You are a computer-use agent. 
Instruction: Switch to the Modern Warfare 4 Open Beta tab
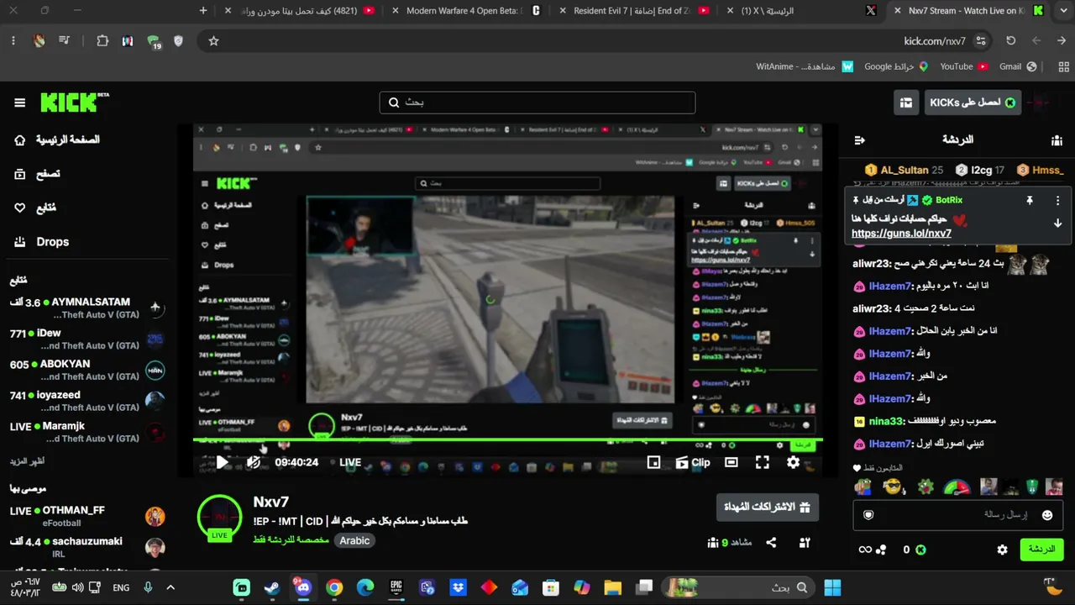(x=466, y=11)
